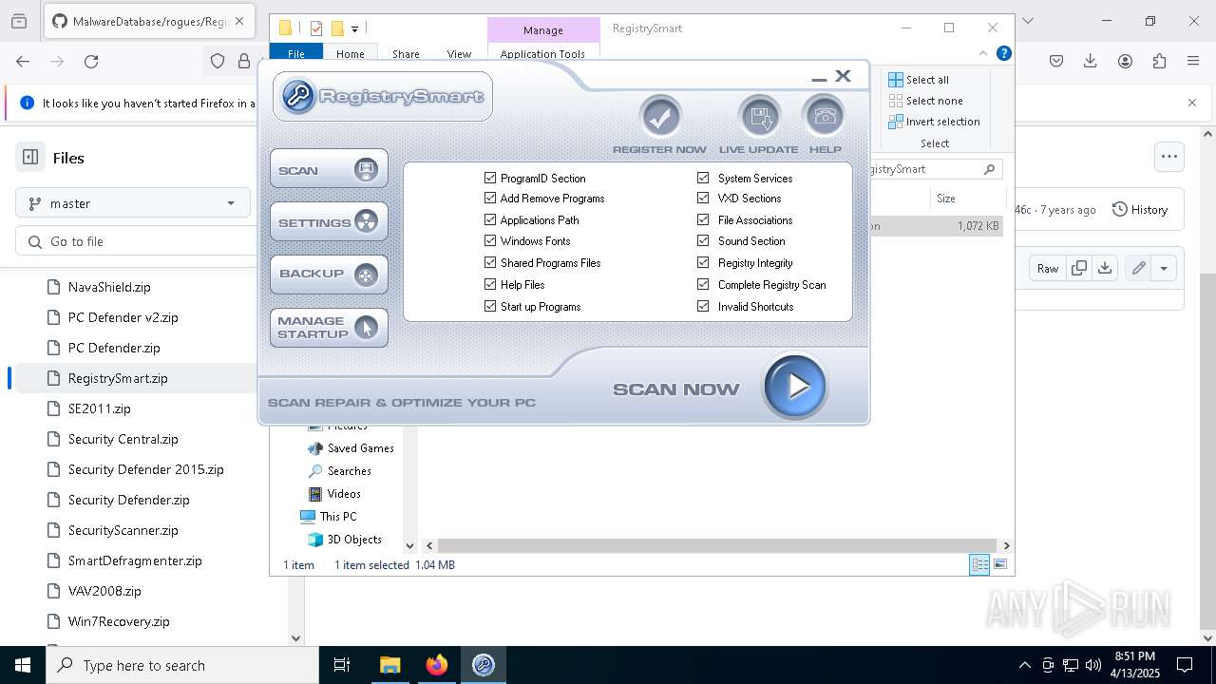Switch to Share tab in Explorer

tap(406, 54)
